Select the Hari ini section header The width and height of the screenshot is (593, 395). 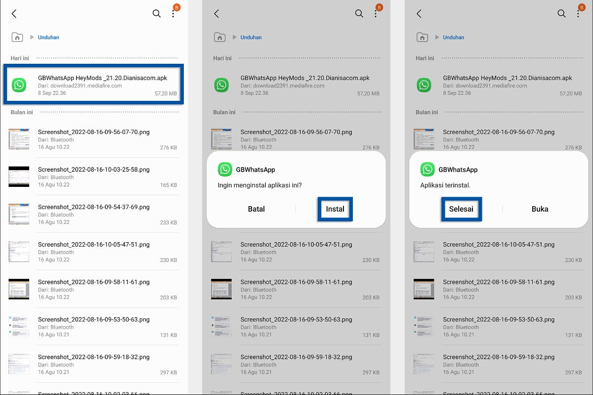point(20,58)
